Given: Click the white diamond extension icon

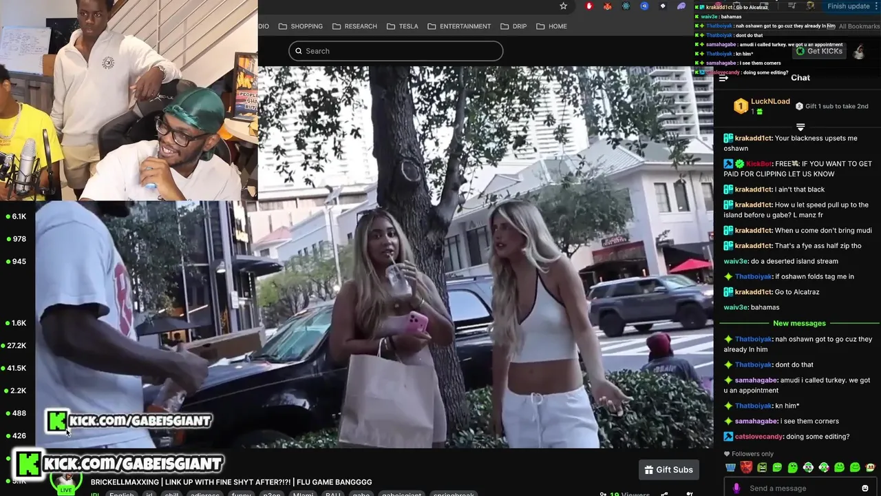Looking at the screenshot, I should coord(663,6).
